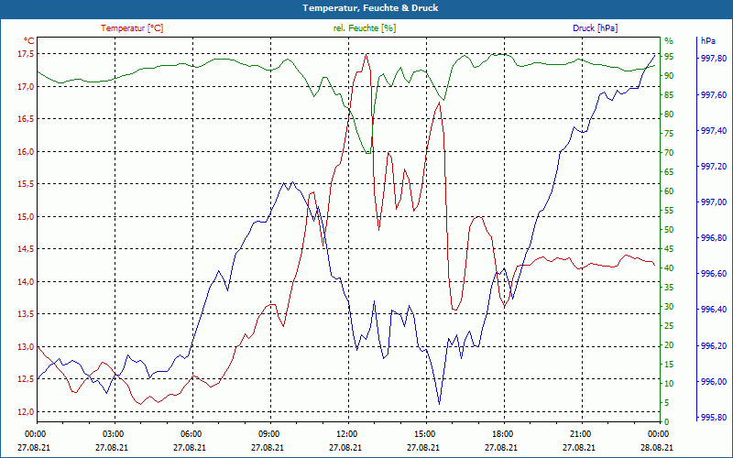Click the 996,80 pressure axis value
The width and height of the screenshot is (733, 458).
714,238
